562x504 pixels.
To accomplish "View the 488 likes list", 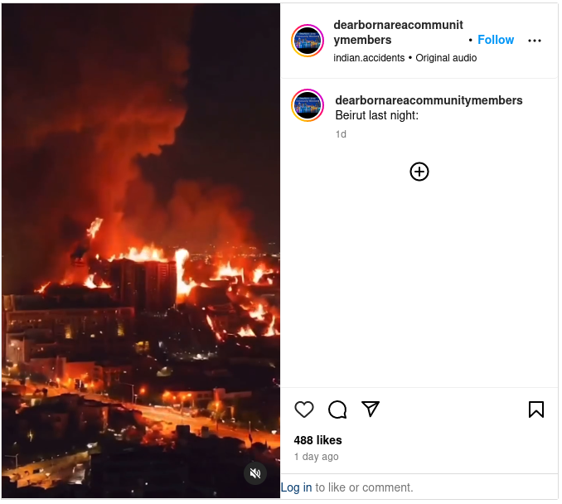I will (x=318, y=440).
